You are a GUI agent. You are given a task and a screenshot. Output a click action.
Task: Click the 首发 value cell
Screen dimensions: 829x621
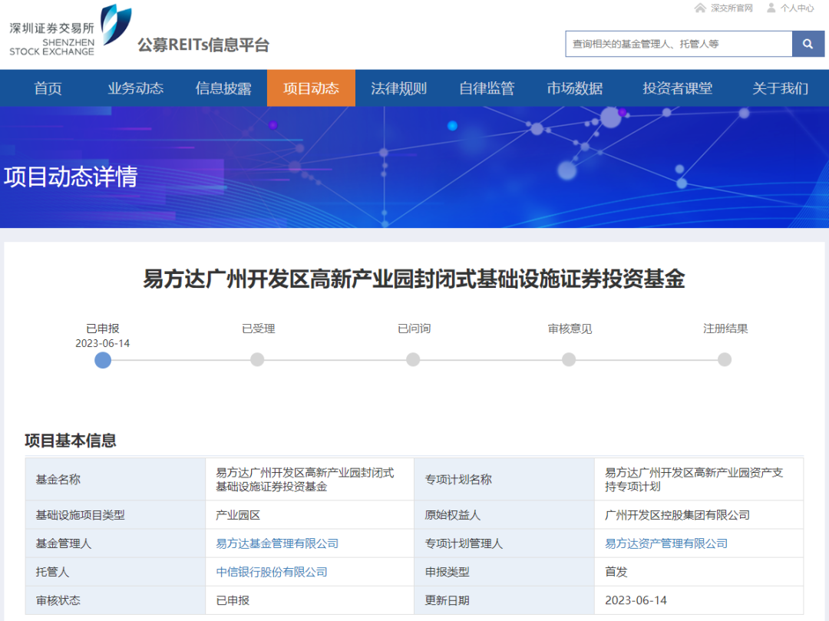(x=699, y=572)
